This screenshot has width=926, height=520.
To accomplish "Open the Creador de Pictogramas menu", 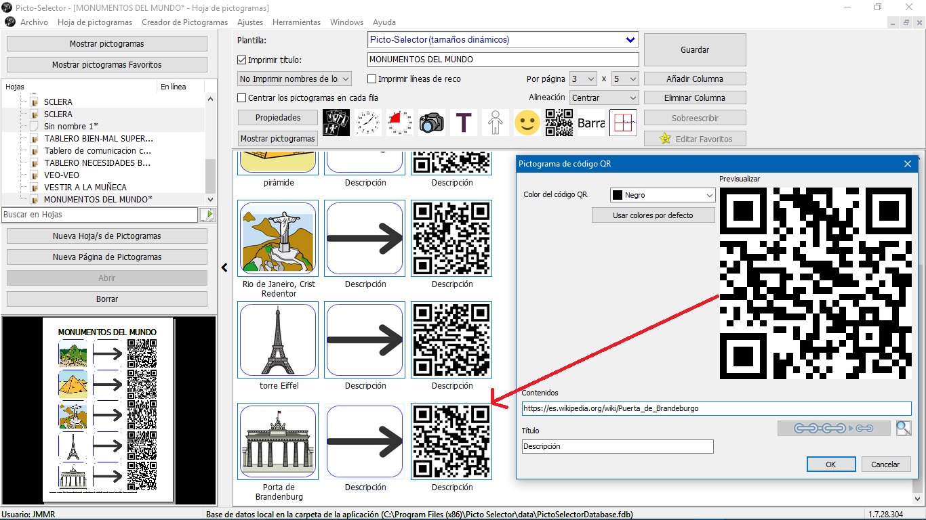I will click(x=184, y=22).
